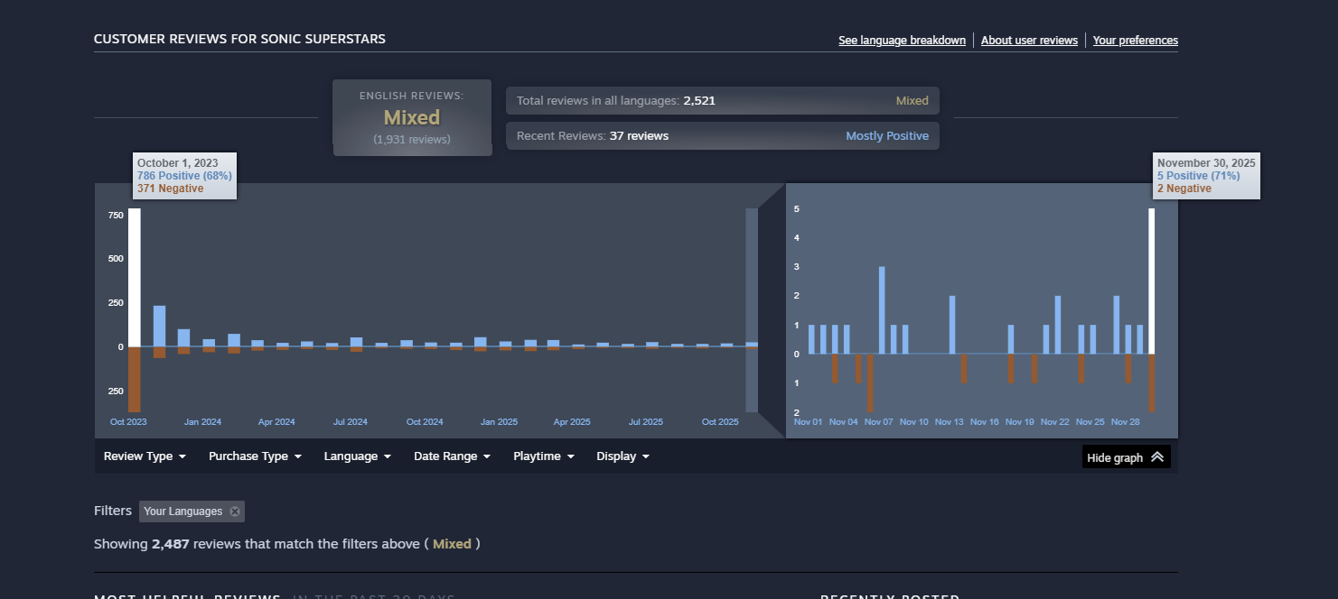The image size is (1338, 599).
Task: Click the November 30 negative bar
Action: 1152,382
